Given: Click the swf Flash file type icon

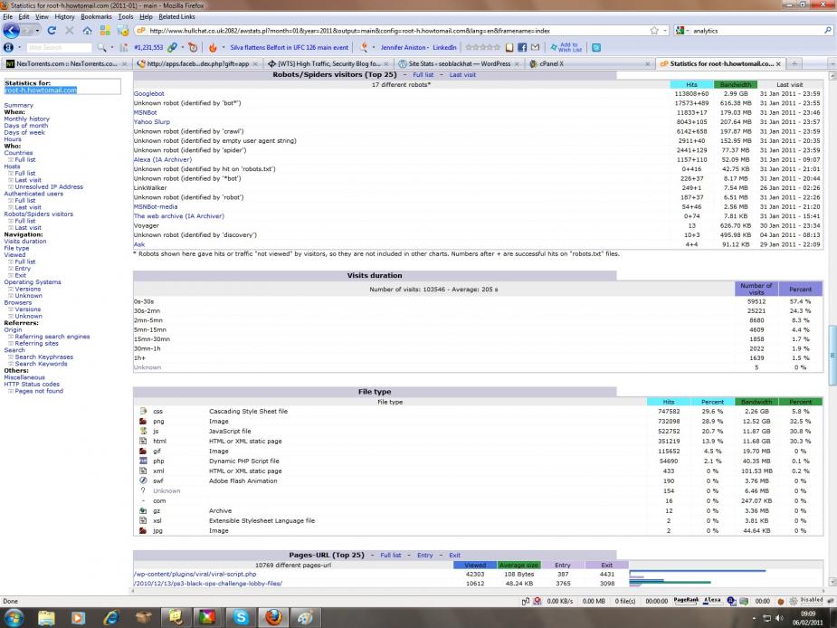Looking at the screenshot, I should coord(143,481).
